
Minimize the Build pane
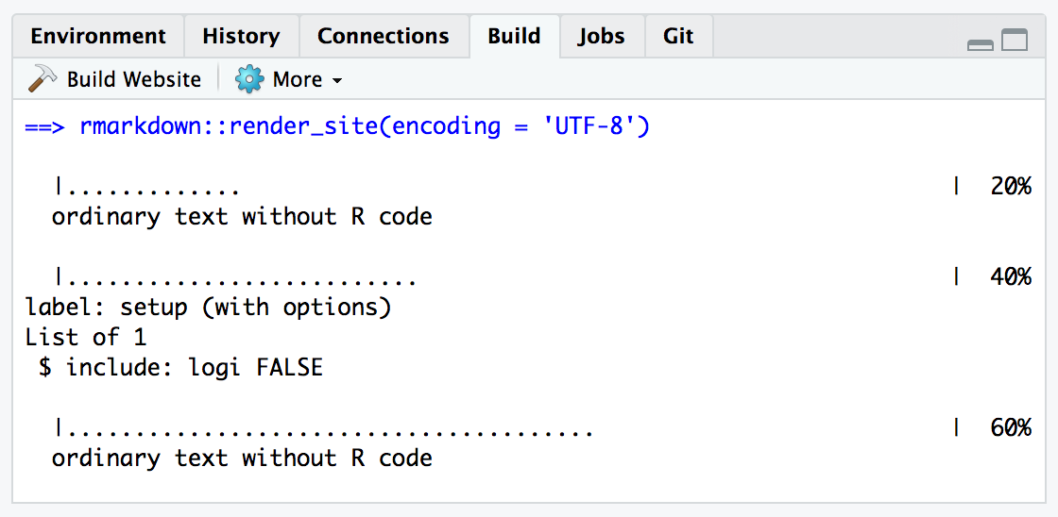click(981, 42)
